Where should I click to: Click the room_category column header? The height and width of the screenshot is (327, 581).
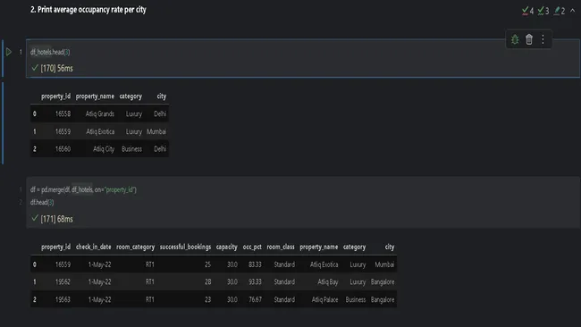click(135, 247)
